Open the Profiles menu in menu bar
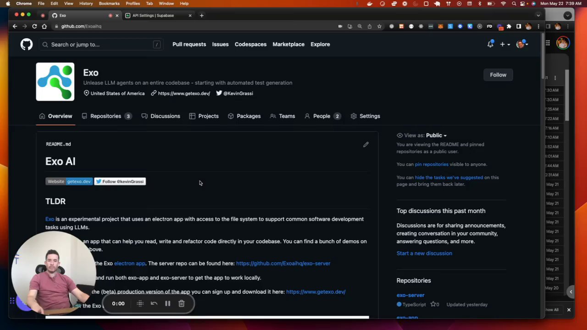 click(x=133, y=3)
